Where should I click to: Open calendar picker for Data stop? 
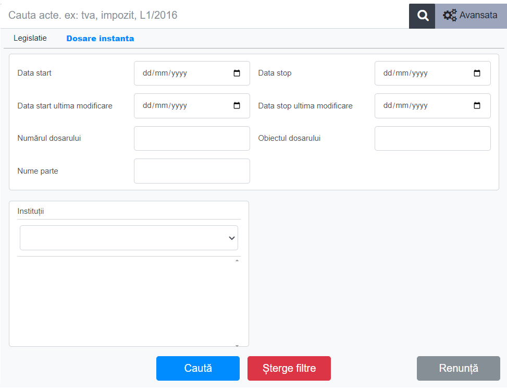pos(477,74)
